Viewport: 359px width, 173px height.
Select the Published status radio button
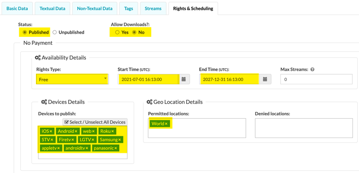coord(25,32)
